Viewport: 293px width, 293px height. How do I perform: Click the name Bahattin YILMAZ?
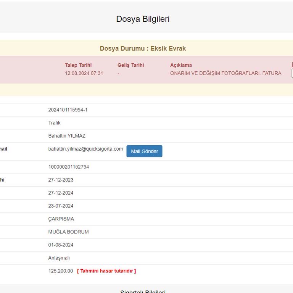click(x=67, y=136)
